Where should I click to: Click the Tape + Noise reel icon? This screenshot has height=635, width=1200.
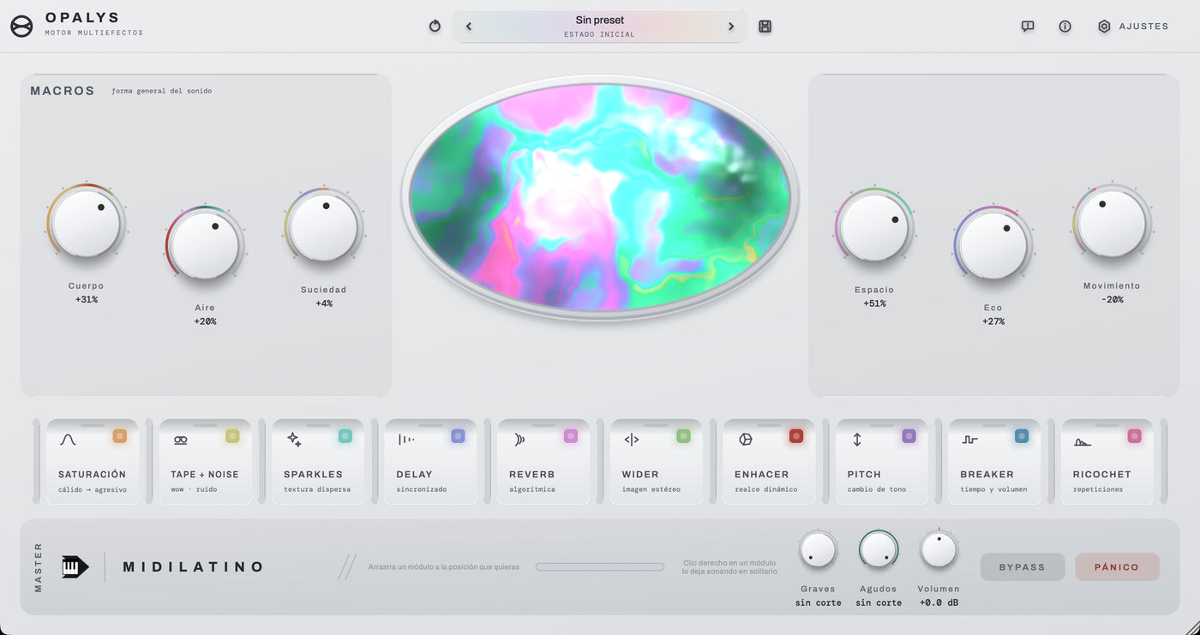[181, 440]
